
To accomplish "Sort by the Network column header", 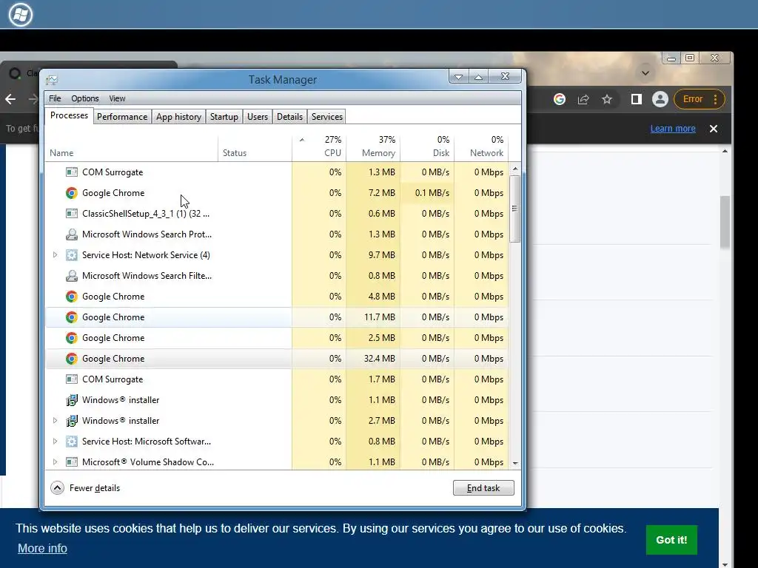I will tap(481, 147).
